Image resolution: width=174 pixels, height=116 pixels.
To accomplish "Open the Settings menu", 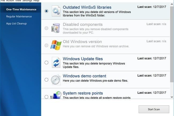I will point(27,1).
